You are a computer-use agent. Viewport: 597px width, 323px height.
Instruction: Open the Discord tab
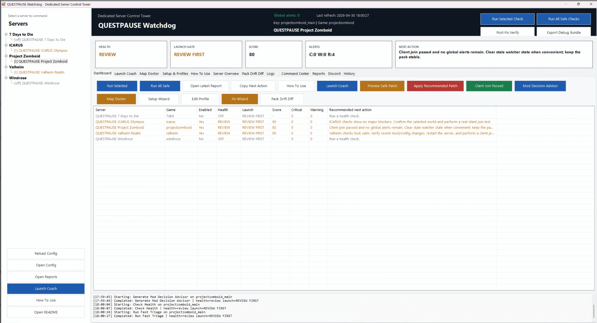(x=334, y=73)
